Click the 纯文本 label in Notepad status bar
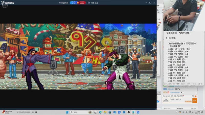 coord(183,84)
